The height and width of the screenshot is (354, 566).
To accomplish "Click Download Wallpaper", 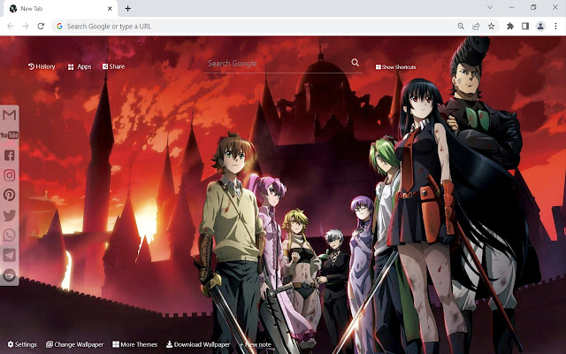I will (x=198, y=344).
